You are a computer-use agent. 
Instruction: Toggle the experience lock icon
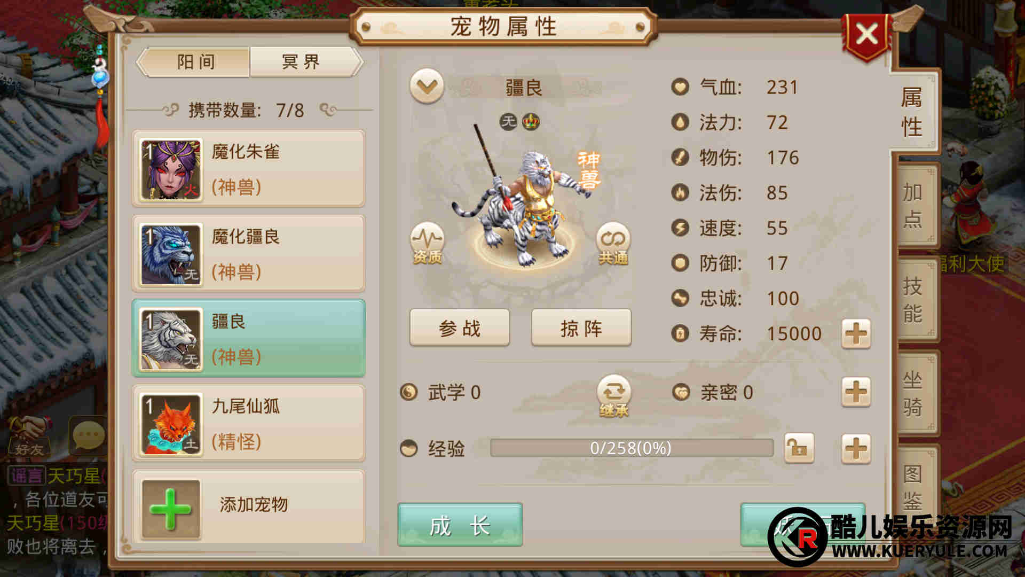pyautogui.click(x=799, y=448)
